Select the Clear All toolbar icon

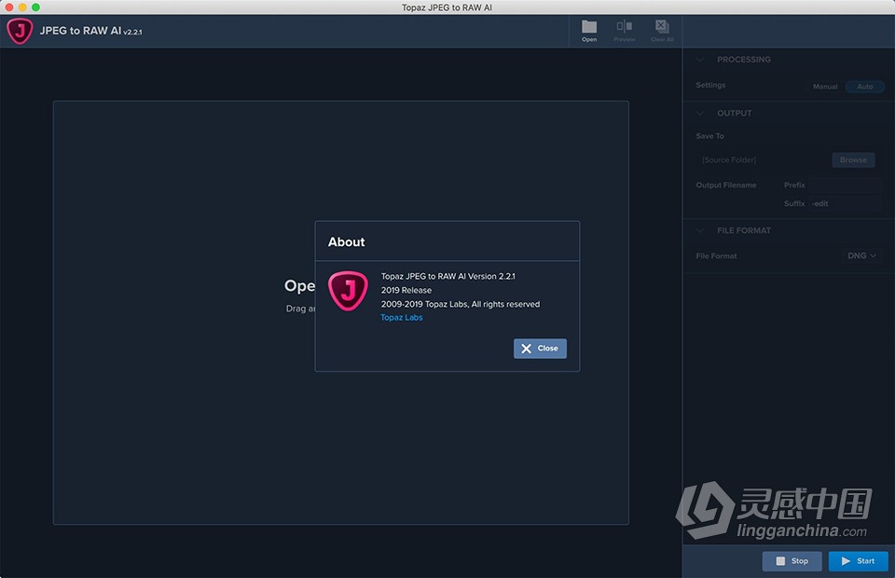tap(662, 30)
